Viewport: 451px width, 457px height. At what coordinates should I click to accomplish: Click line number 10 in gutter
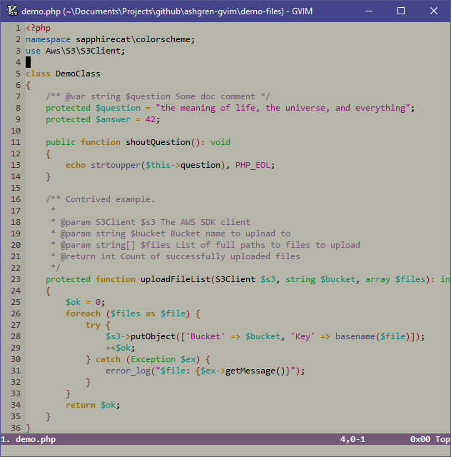pyautogui.click(x=16, y=131)
